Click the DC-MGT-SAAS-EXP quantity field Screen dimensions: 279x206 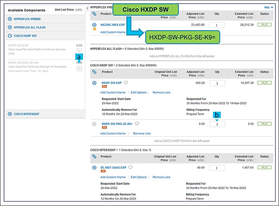tap(217, 168)
